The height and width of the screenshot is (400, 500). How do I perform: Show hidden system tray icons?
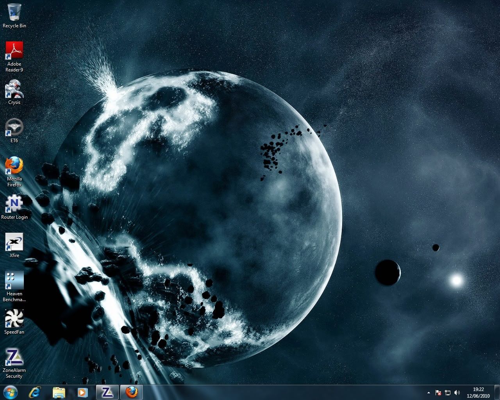coord(429,393)
